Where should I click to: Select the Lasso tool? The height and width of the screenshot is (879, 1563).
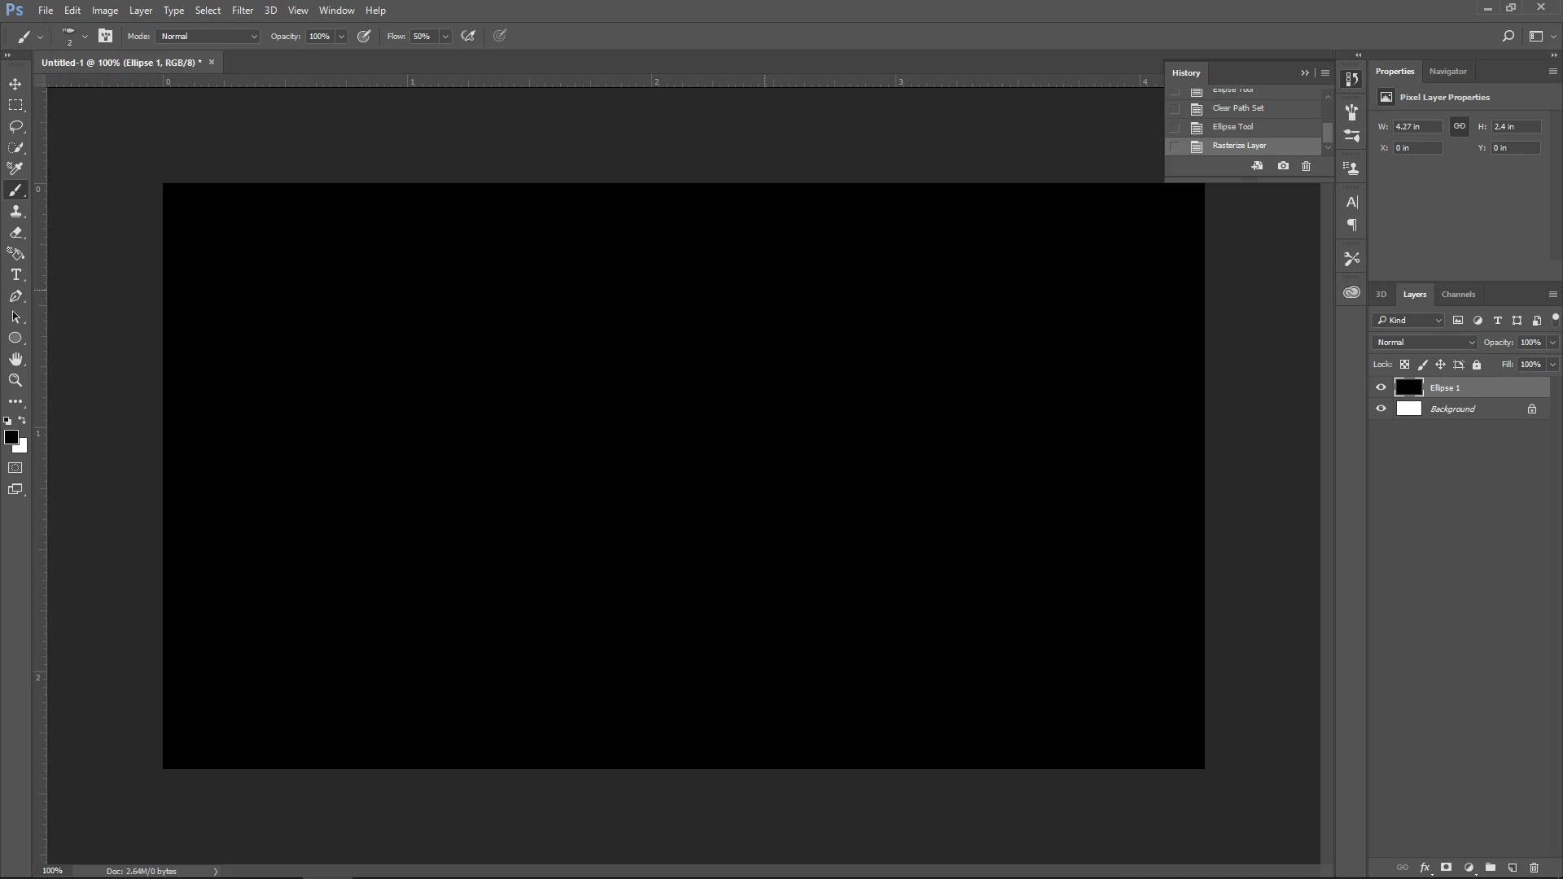coord(15,126)
